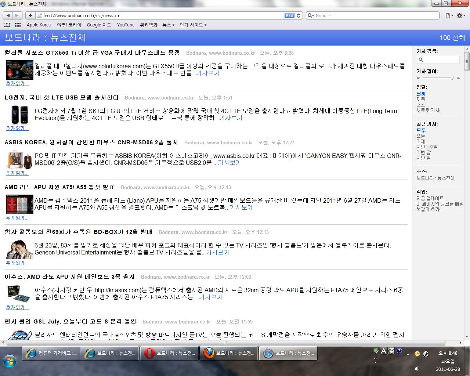Click the blue RSS badge in address bar
Screen dimensions: 470x376
coord(289,15)
